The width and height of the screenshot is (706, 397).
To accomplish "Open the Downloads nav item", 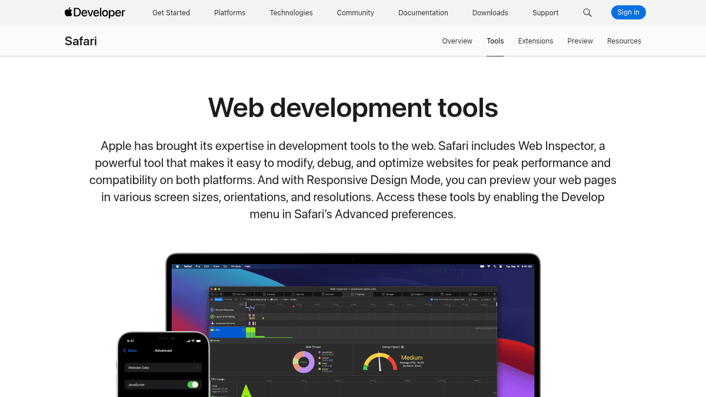I will (x=490, y=12).
